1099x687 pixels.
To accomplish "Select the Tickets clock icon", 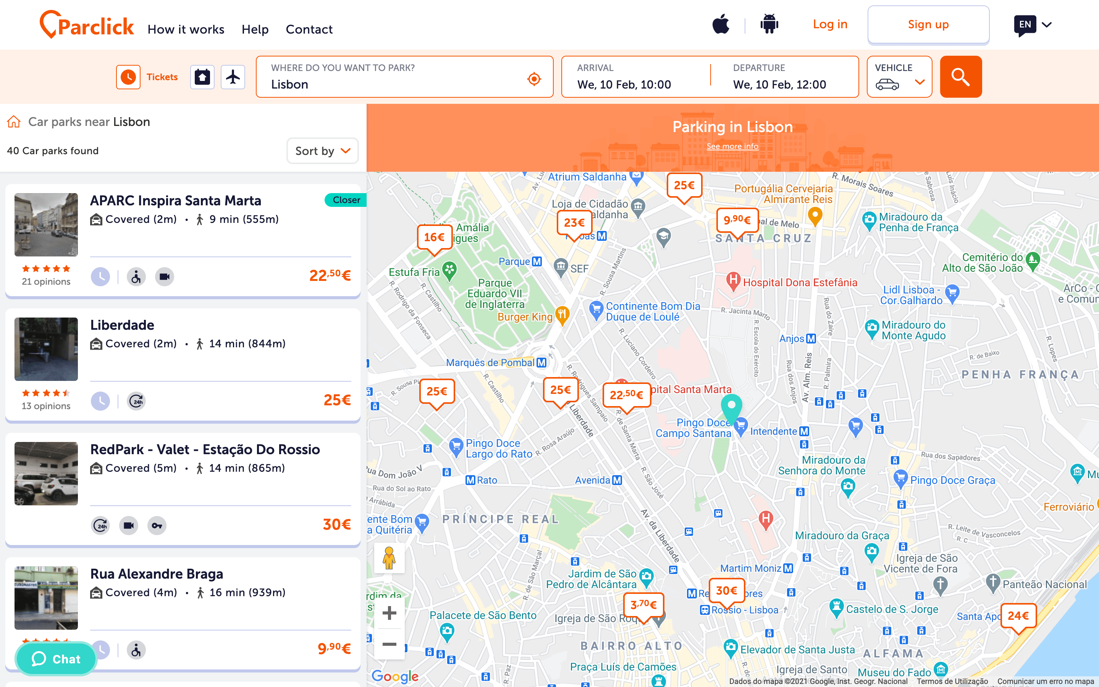I will coord(128,77).
